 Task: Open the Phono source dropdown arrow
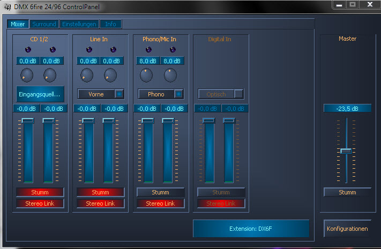(178, 94)
